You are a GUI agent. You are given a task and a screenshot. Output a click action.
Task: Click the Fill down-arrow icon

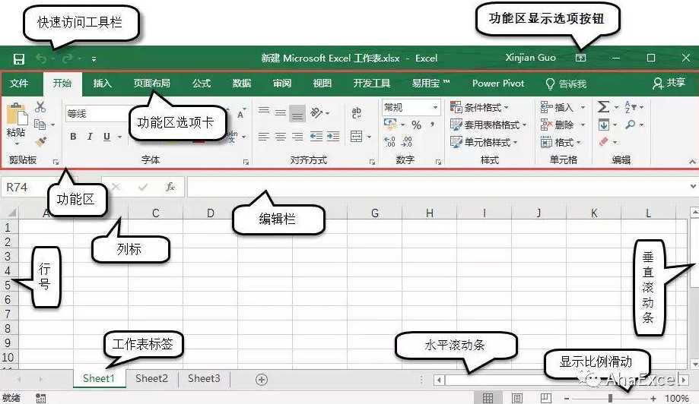tap(604, 125)
